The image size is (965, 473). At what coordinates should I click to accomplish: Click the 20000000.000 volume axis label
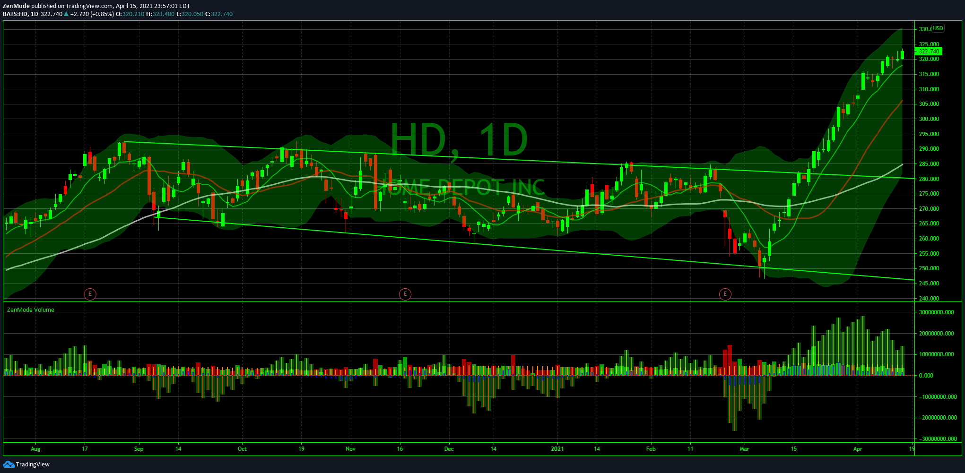pos(937,334)
